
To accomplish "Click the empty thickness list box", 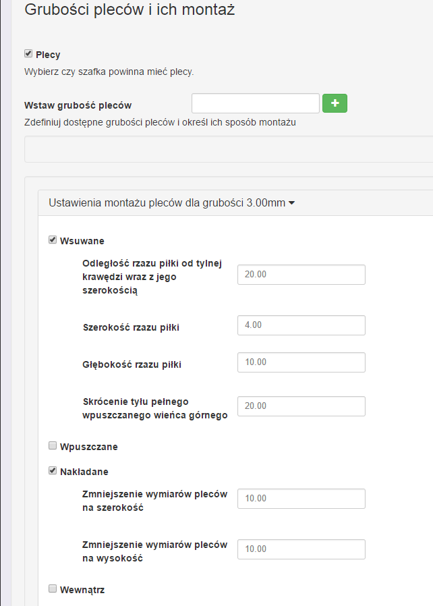I will coord(228,149).
